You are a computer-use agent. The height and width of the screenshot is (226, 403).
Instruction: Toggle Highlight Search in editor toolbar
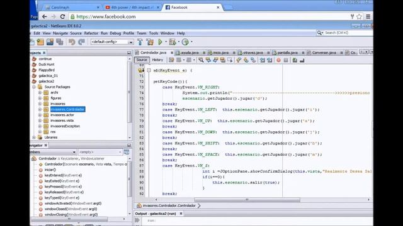[222, 60]
